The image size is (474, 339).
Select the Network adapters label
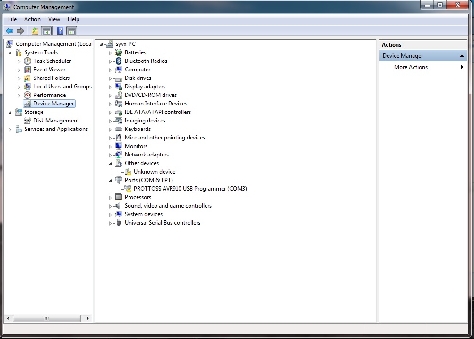[147, 155]
